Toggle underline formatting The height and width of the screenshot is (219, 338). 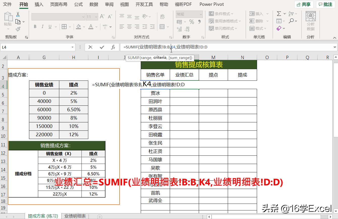(50, 26)
